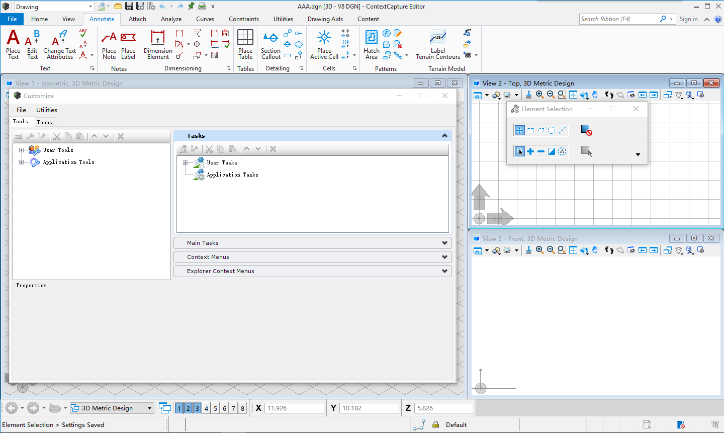Viewport: 724px width, 433px height.
Task: Expand Explorer Context Menus section
Action: 444,271
